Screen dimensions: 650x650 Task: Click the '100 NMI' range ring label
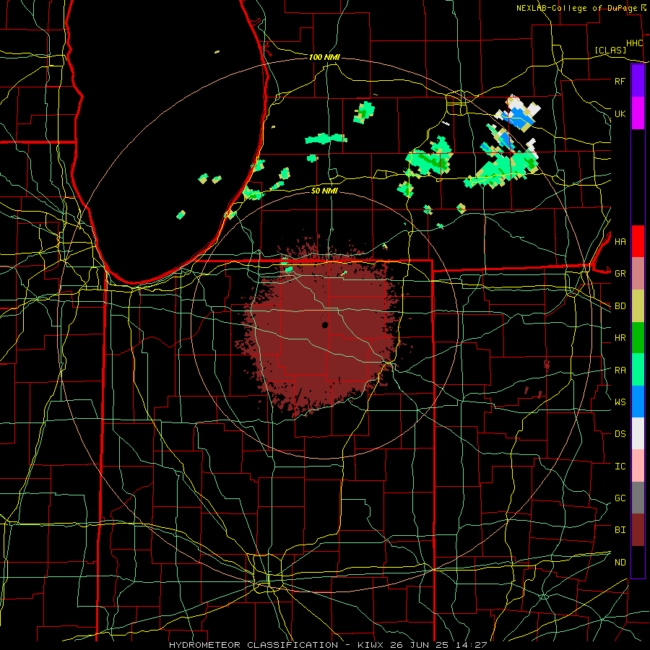(324, 57)
